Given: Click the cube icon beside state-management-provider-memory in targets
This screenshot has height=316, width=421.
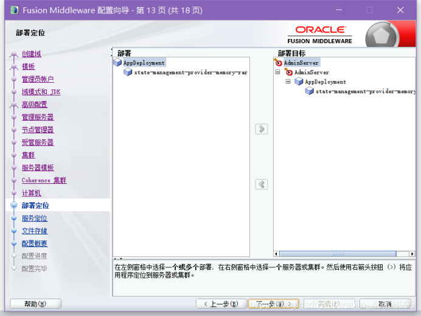Looking at the screenshot, I should click(309, 91).
